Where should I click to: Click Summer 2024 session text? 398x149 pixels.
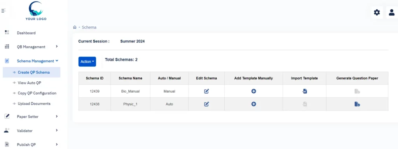coord(133,41)
